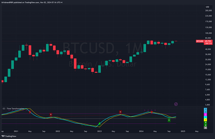Click the gray 0 color box
This screenshot has height=139, width=215.
point(205,128)
